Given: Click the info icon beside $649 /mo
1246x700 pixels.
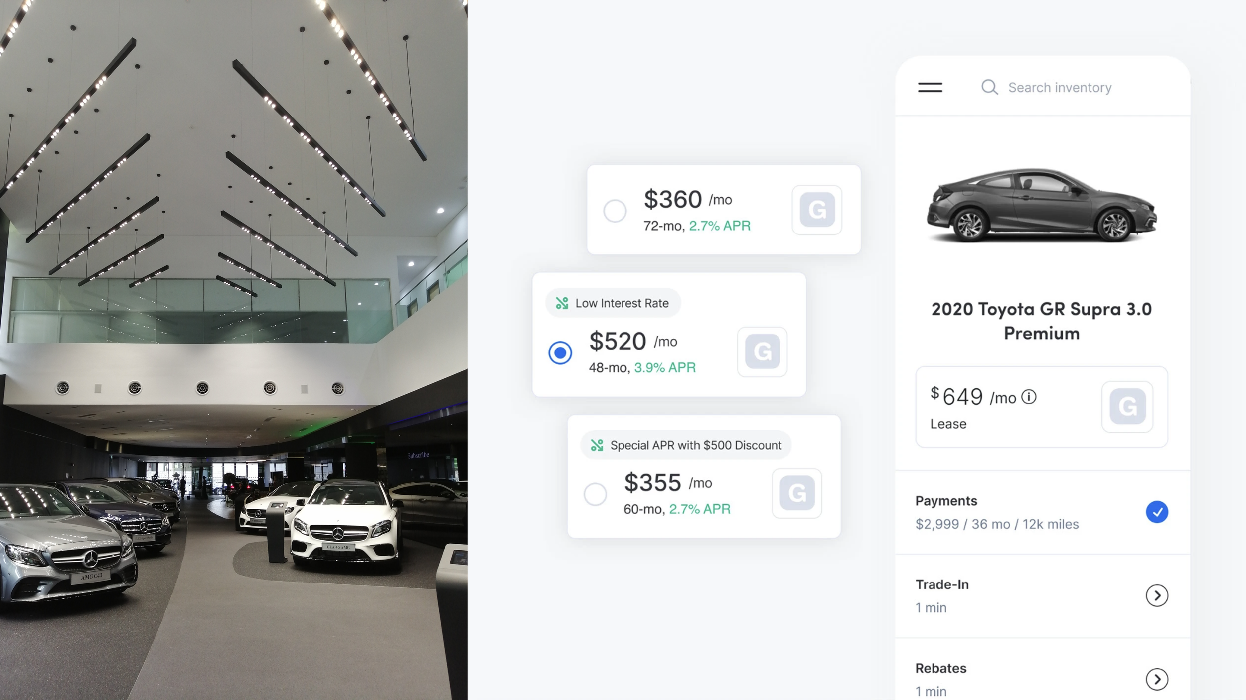Looking at the screenshot, I should pos(1029,397).
